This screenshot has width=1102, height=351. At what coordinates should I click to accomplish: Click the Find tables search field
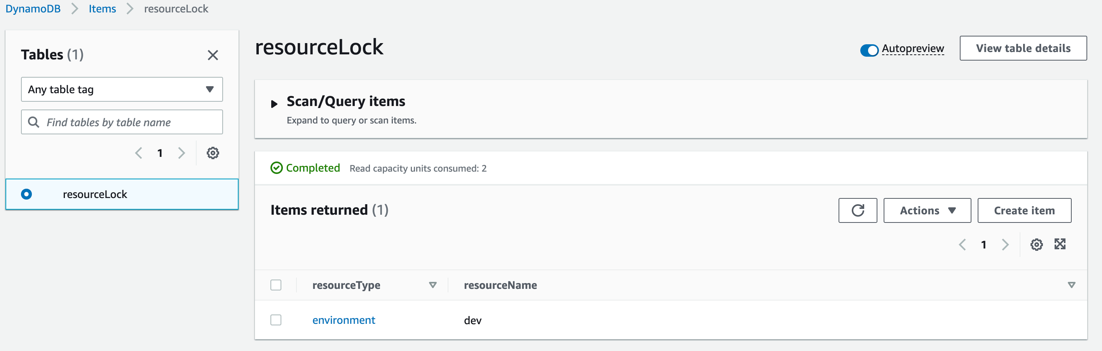[x=128, y=122]
